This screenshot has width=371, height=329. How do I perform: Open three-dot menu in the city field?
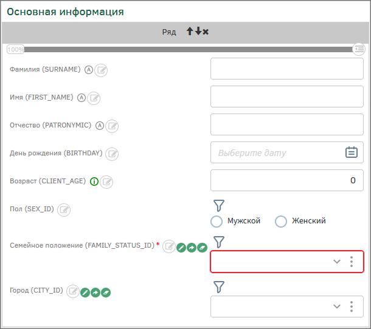click(352, 307)
